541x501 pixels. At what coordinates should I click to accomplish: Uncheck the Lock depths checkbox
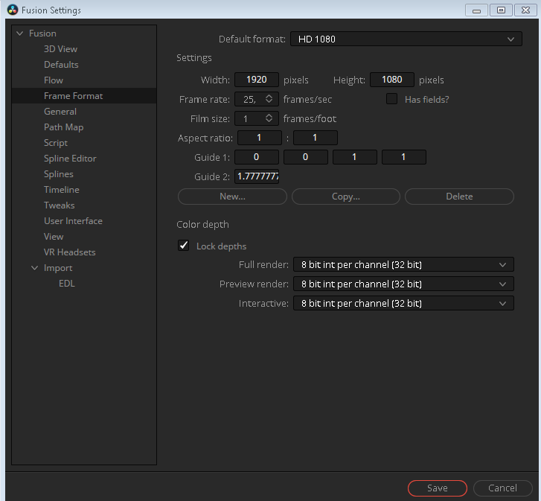(x=184, y=246)
